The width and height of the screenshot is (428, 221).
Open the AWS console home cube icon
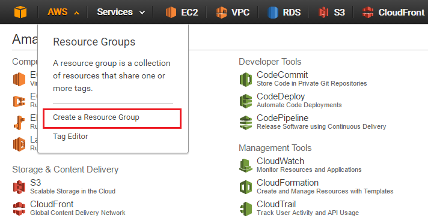pos(20,12)
